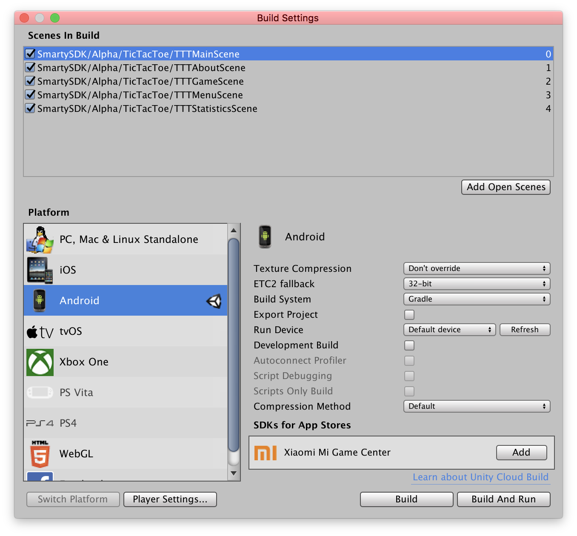Viewport: 577px width, 536px height.
Task: Select the PS Vita platform icon
Action: 40,392
